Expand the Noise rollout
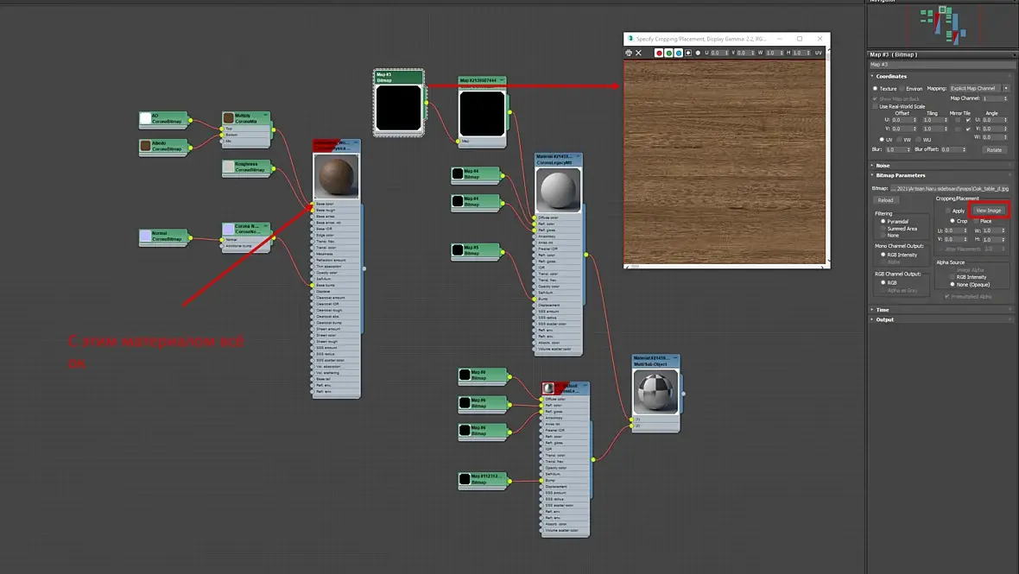 tap(882, 166)
